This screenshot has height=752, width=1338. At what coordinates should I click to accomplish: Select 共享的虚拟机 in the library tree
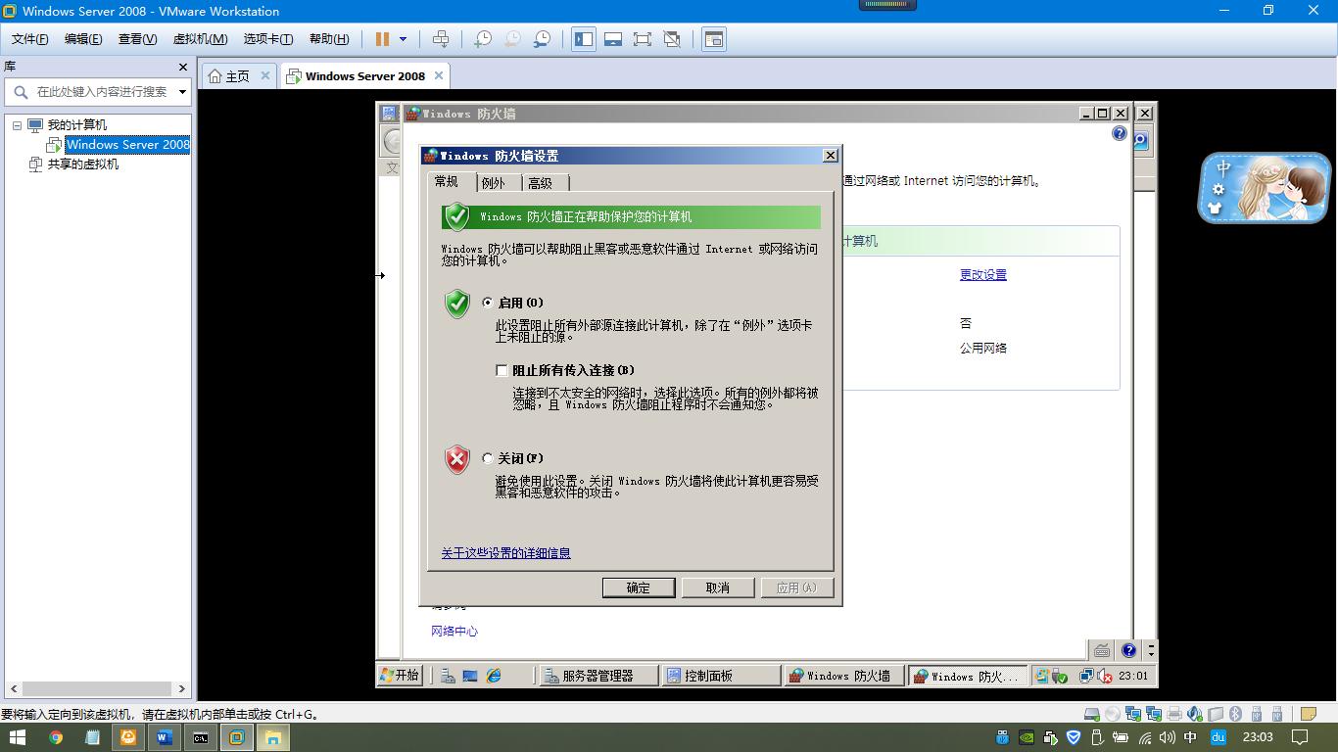(x=83, y=164)
